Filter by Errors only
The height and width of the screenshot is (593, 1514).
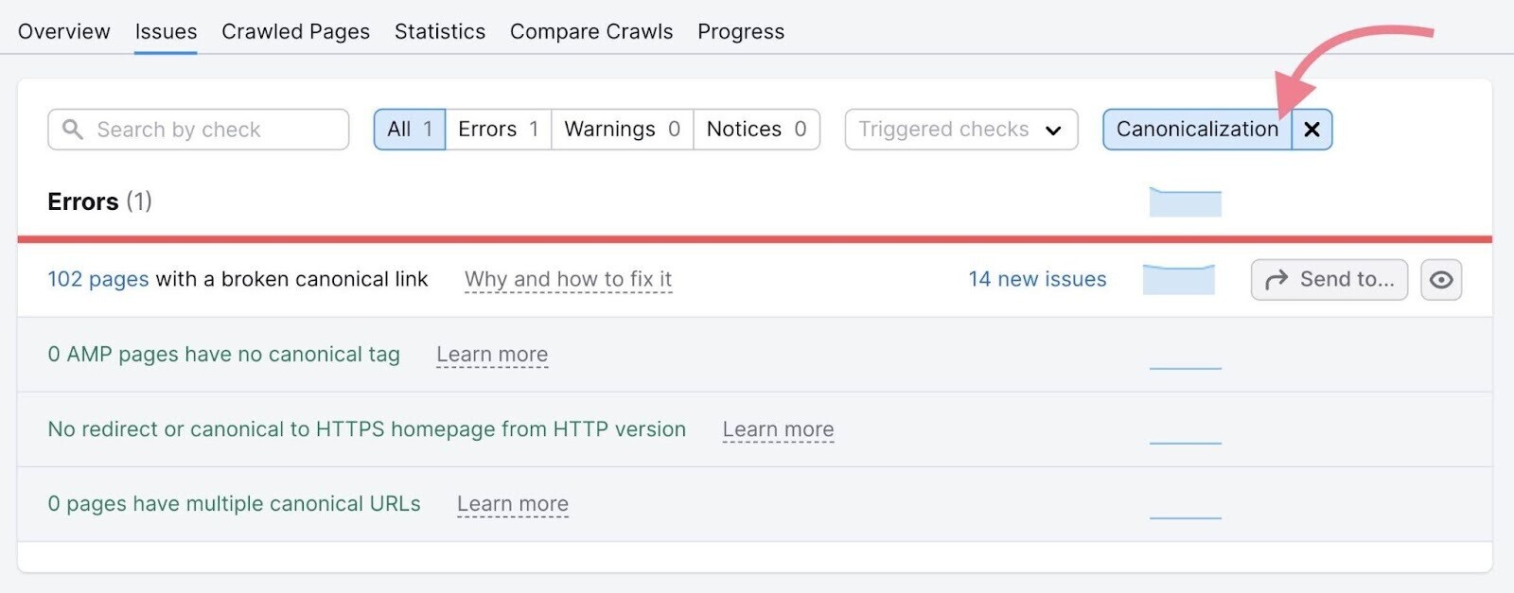coord(498,130)
